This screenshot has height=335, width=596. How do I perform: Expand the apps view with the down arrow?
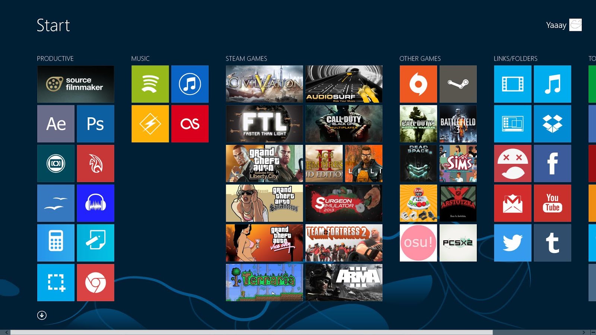pos(42,315)
